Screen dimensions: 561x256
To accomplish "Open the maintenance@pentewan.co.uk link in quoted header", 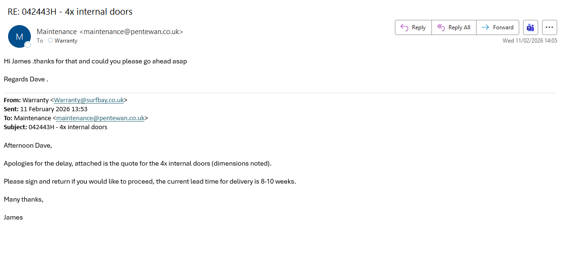I will 100,118.
